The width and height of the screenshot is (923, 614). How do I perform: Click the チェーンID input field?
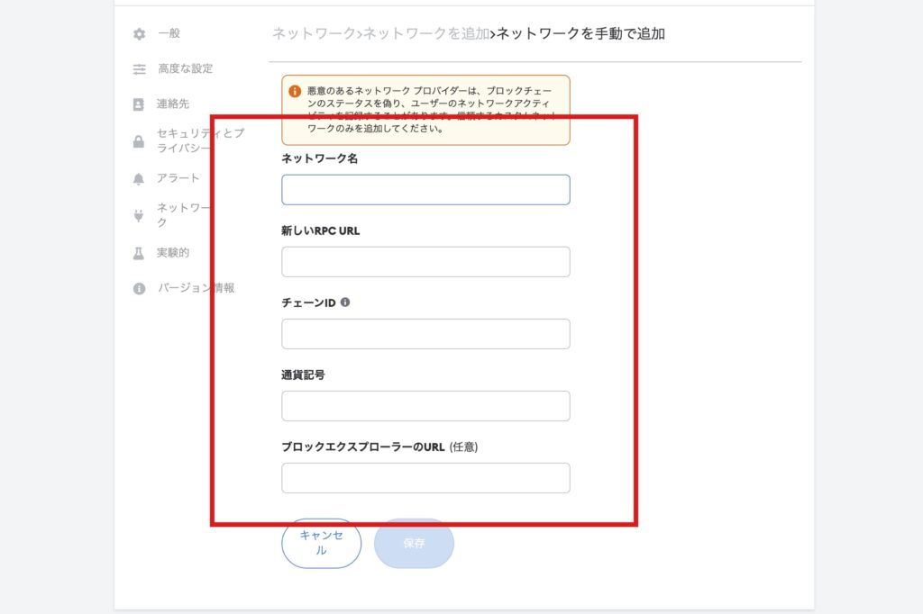coord(425,334)
